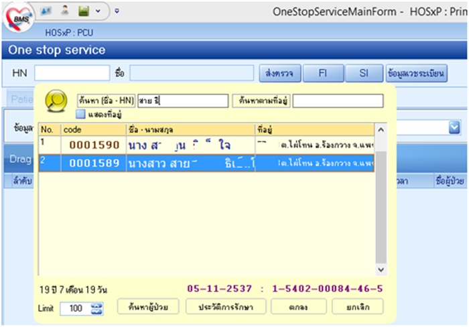This screenshot has width=469, height=327.
Task: Click the ประวัติการรักษา button
Action: 226,307
